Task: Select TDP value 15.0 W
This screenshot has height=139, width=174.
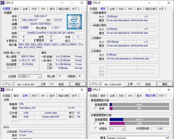Action: 58,20
